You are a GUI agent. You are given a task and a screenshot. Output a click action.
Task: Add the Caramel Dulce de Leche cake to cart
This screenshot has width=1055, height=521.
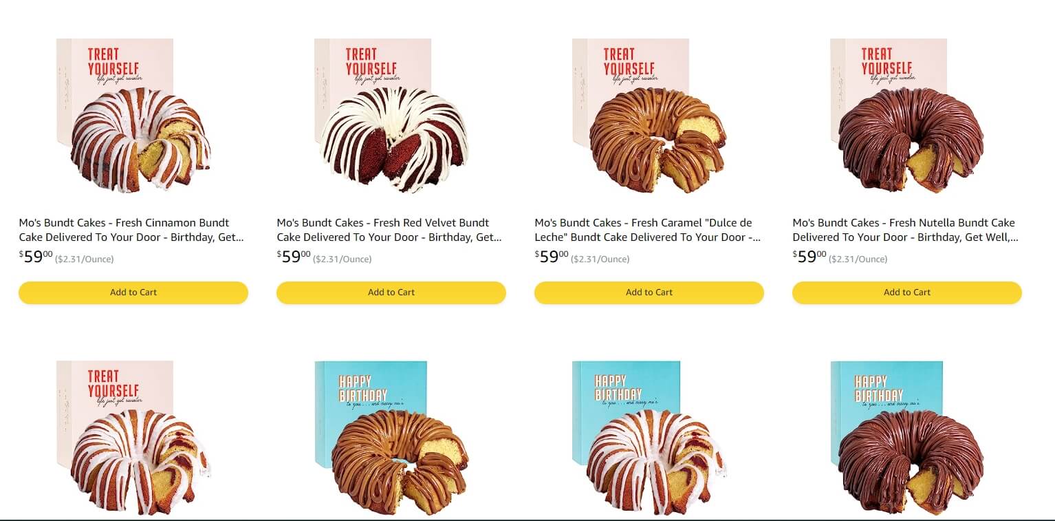pyautogui.click(x=649, y=293)
